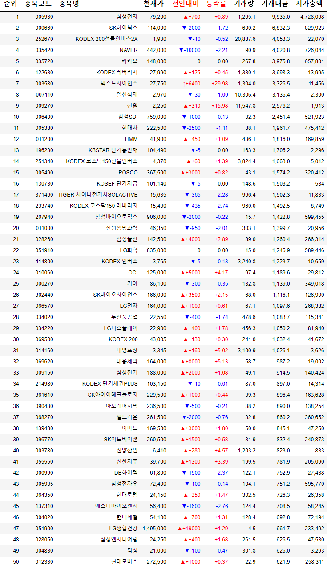The image size is (327, 565).
Task: Select the 4,728,068 market cap value
Action: (x=312, y=17)
